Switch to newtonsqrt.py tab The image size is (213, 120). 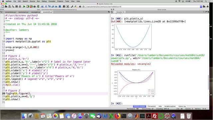(23, 12)
